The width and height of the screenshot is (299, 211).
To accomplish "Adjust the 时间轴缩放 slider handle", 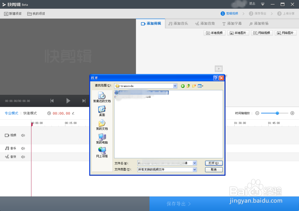I will point(277,113).
